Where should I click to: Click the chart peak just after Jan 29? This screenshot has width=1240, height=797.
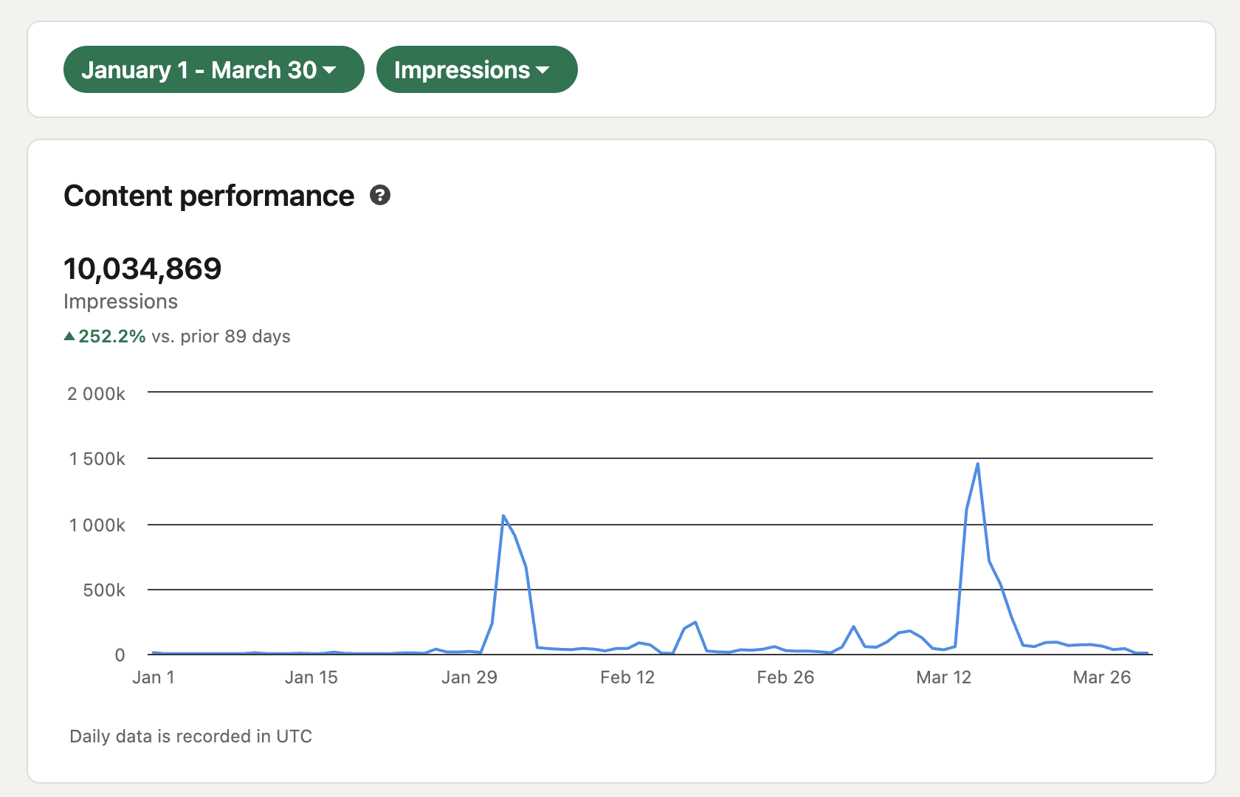[503, 517]
